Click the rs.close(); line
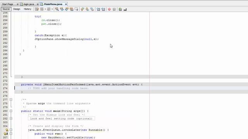 (x=50, y=20)
